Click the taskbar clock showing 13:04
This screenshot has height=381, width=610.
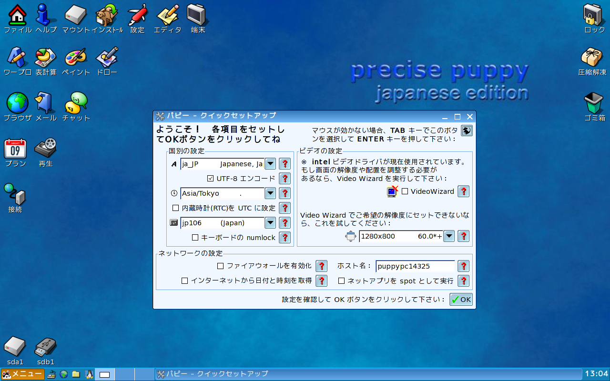[596, 374]
